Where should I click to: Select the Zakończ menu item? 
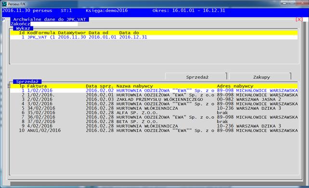pyautogui.click(x=20, y=24)
